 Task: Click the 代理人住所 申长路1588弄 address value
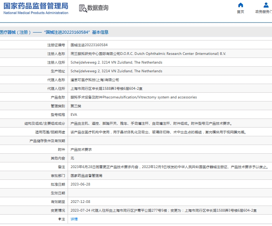pos(106,89)
